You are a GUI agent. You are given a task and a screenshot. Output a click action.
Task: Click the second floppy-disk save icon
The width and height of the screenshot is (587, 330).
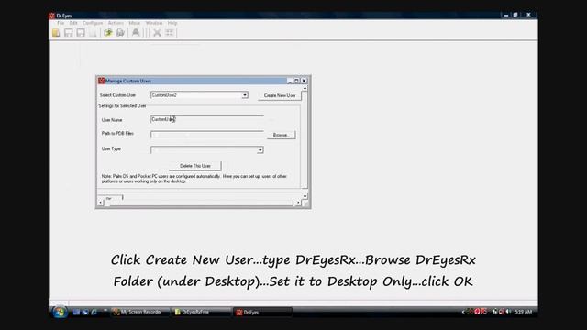81,33
